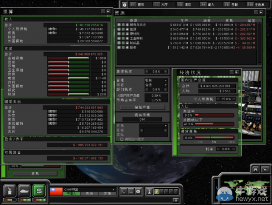Open the military sphere tank icon
This screenshot has height=205, width=272.
click(x=24, y=191)
